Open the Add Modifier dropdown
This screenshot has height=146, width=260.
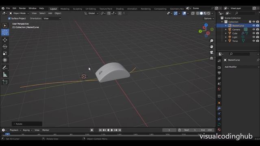pos(241,67)
